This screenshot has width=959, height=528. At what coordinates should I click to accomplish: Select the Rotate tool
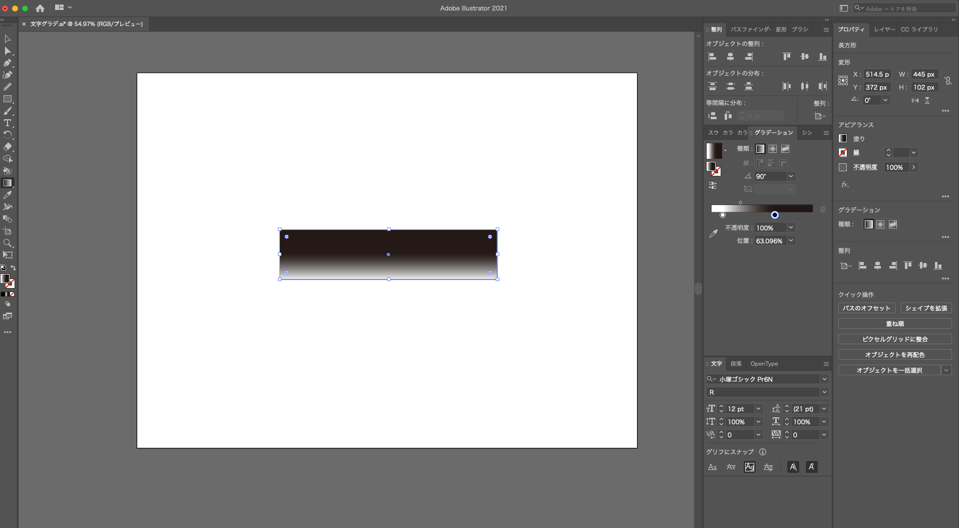pyautogui.click(x=8, y=135)
